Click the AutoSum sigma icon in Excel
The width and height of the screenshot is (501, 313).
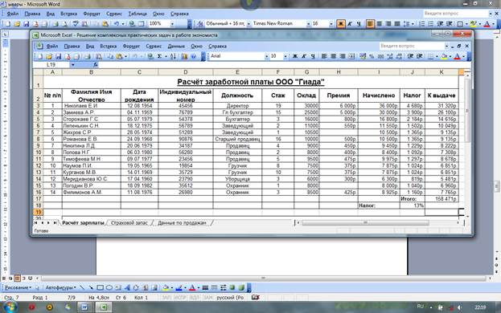coord(159,56)
